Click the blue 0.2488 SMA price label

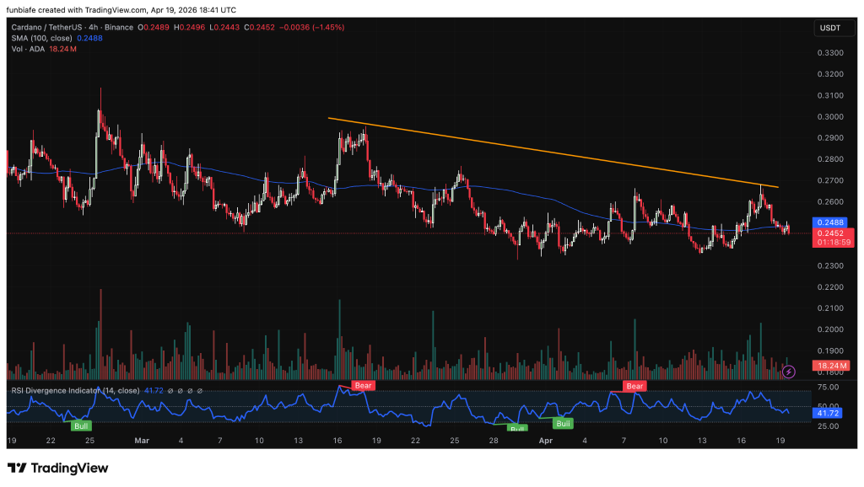pos(829,222)
